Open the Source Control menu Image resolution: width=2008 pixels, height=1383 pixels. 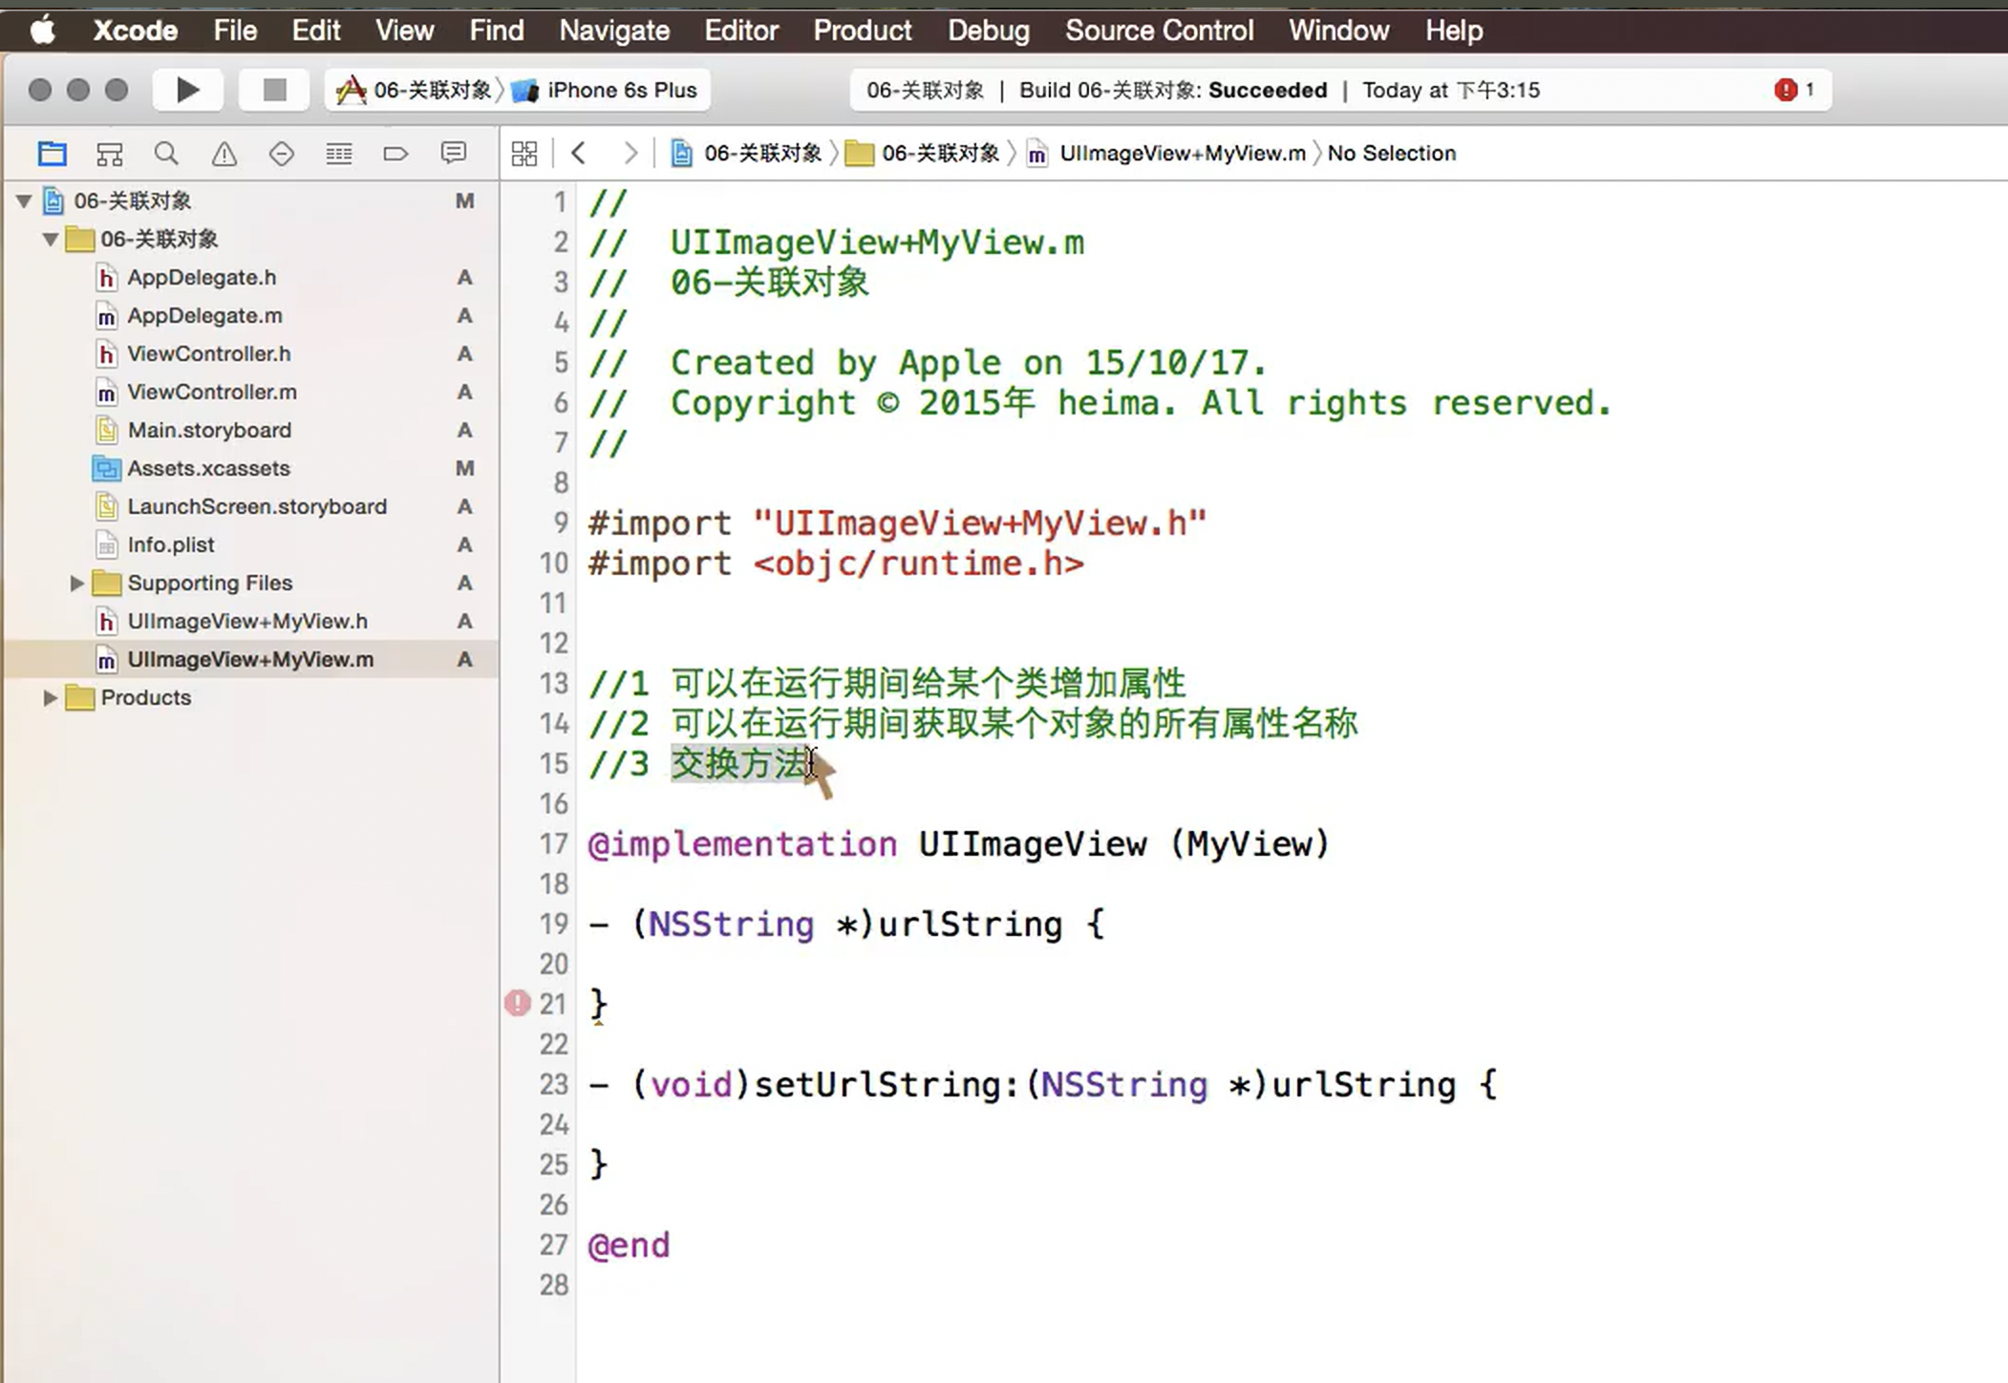1159,31
